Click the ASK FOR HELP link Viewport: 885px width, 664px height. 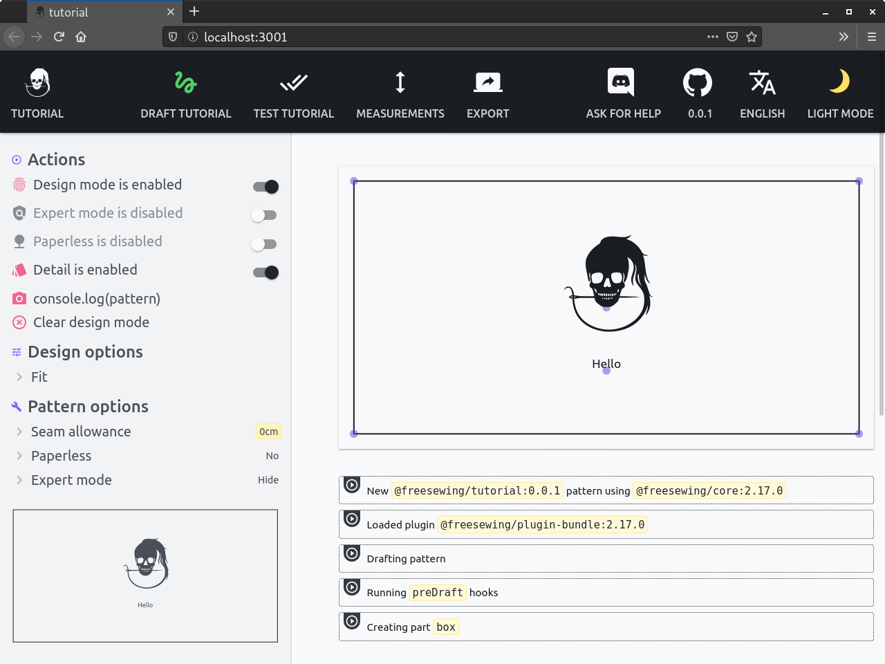click(x=624, y=113)
